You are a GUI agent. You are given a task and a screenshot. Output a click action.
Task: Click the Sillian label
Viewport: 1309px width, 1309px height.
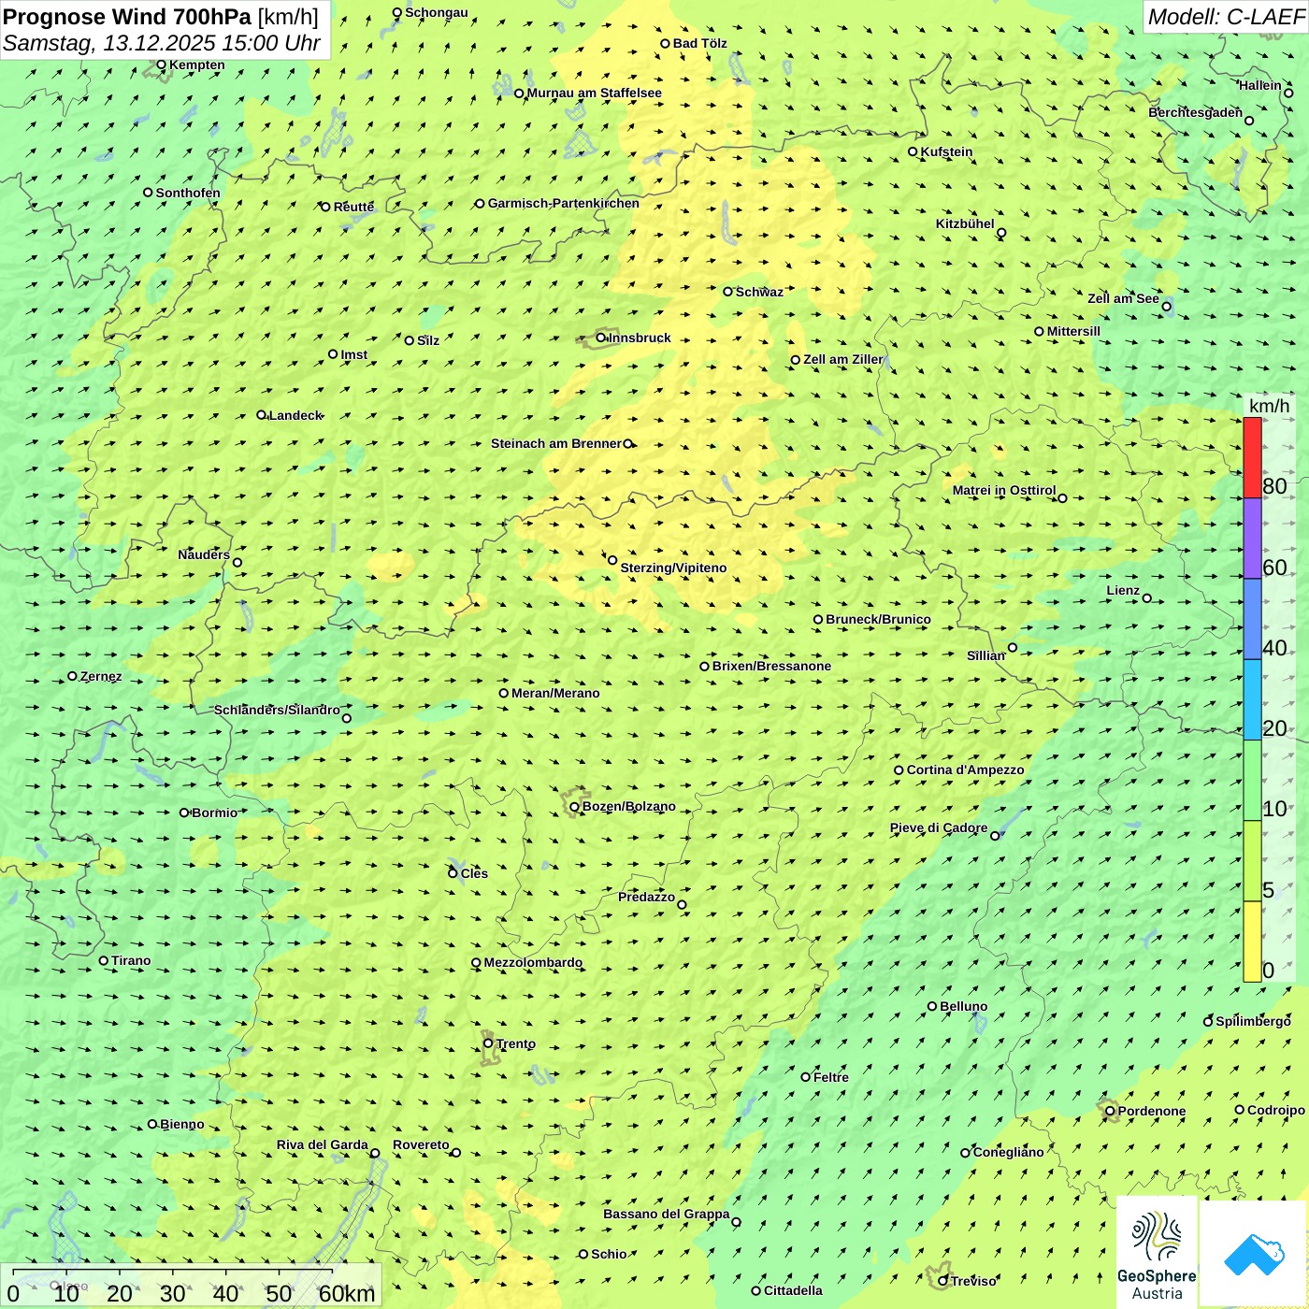(985, 655)
